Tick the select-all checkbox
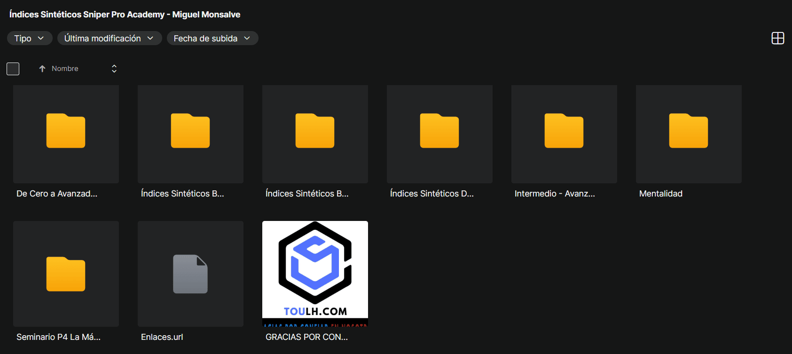This screenshot has height=354, width=792. pos(13,69)
